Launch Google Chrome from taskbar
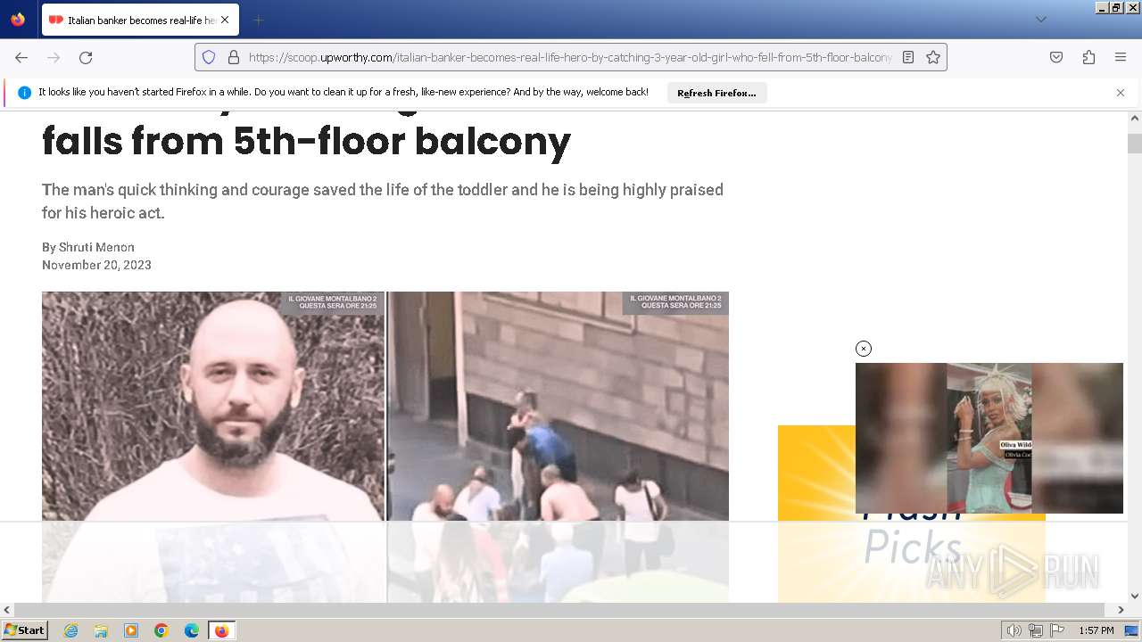Screen dimensions: 1142x642 [161, 630]
